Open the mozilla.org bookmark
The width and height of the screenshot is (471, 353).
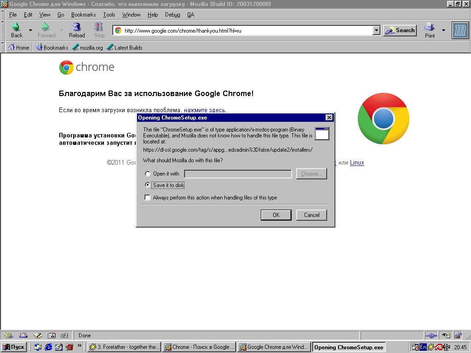coord(87,47)
